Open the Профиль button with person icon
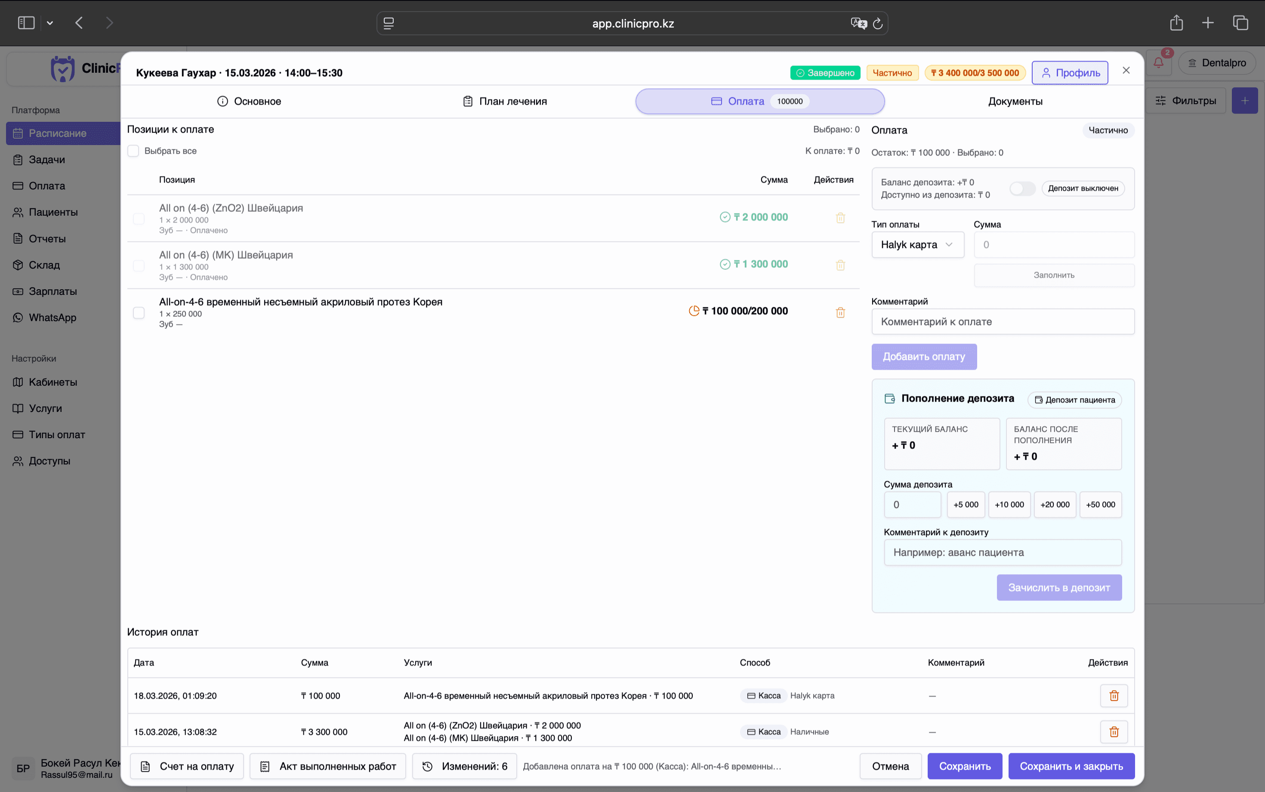Image resolution: width=1265 pixels, height=792 pixels. [x=1069, y=73]
